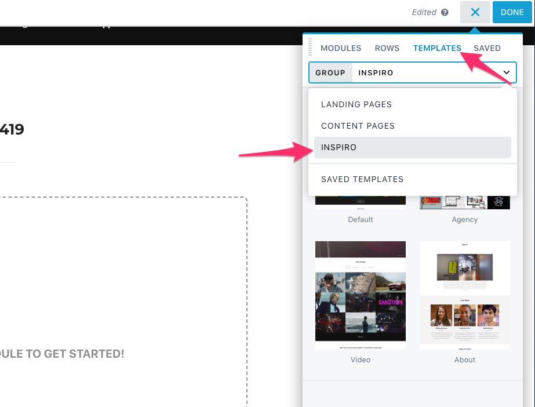Switch to the ROWS tab
This screenshot has width=535, height=407.
click(387, 48)
